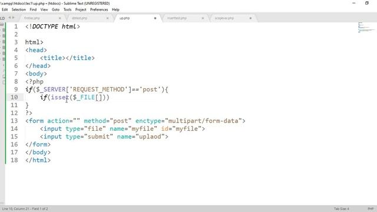Open the Selection menu

tap(18, 9)
